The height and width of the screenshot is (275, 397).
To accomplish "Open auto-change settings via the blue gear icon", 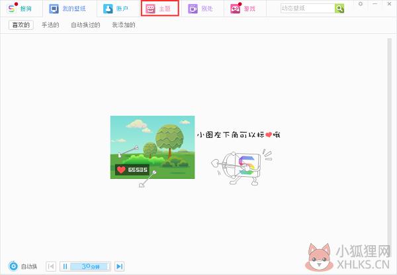I will [13, 266].
